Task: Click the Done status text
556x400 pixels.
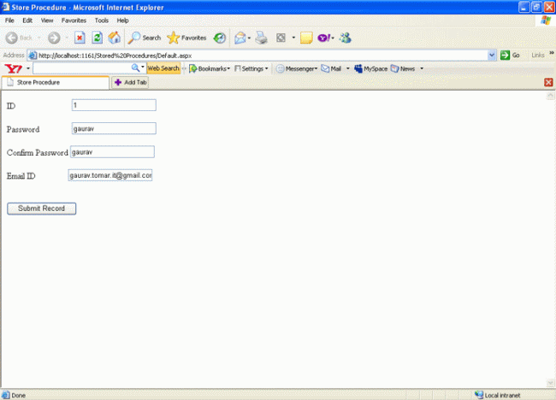Action: (x=19, y=396)
